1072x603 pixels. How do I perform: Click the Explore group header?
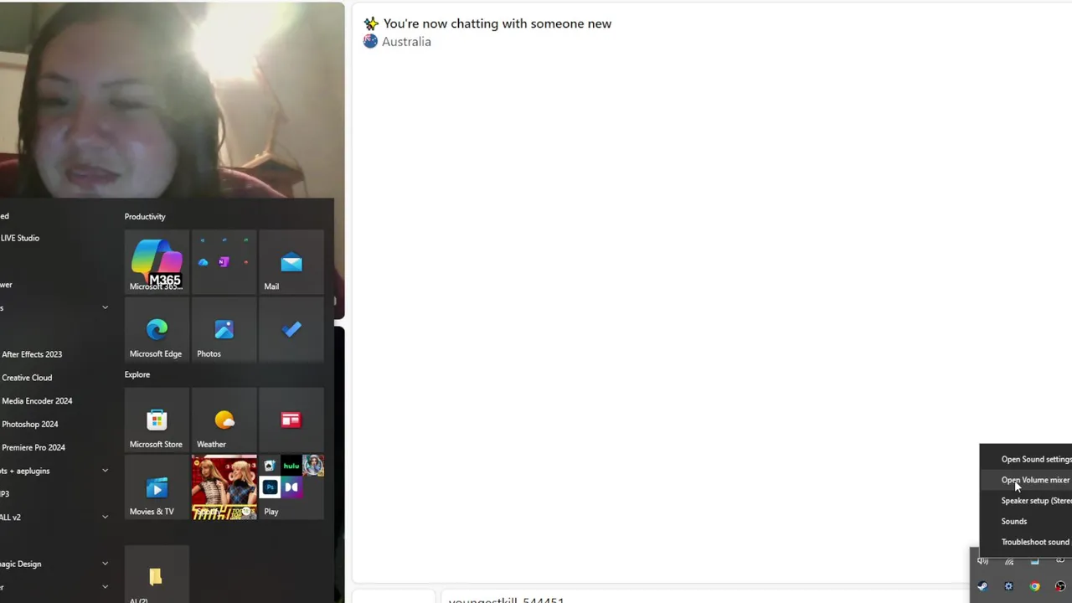coord(137,374)
